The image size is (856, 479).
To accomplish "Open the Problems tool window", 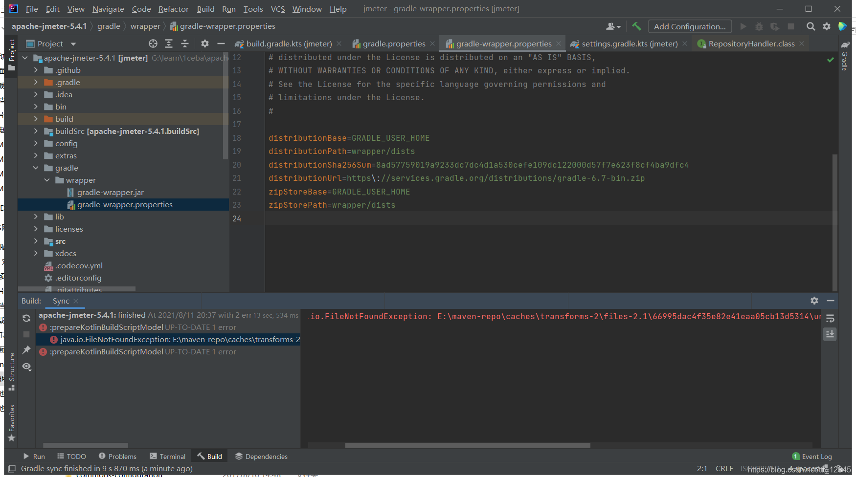I will 117,457.
